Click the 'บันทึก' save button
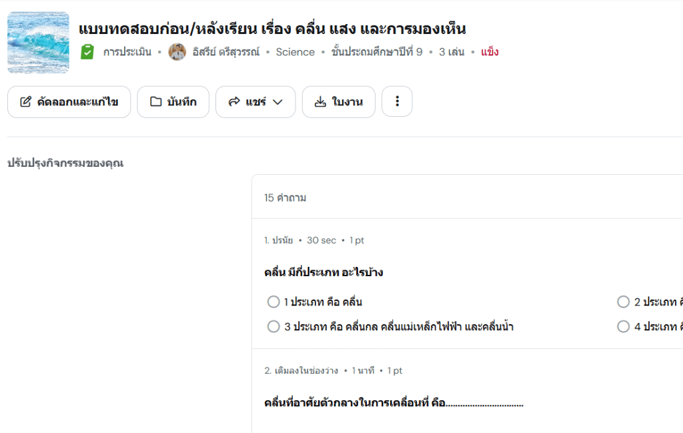Viewport: 683px width, 433px height. 173,101
